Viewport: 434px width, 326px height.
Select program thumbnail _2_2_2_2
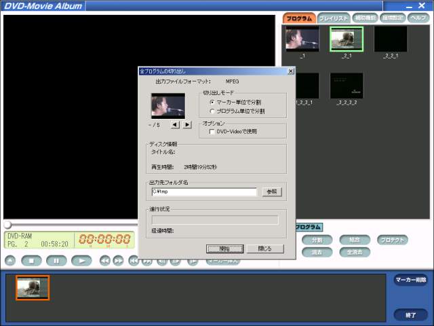(x=347, y=86)
